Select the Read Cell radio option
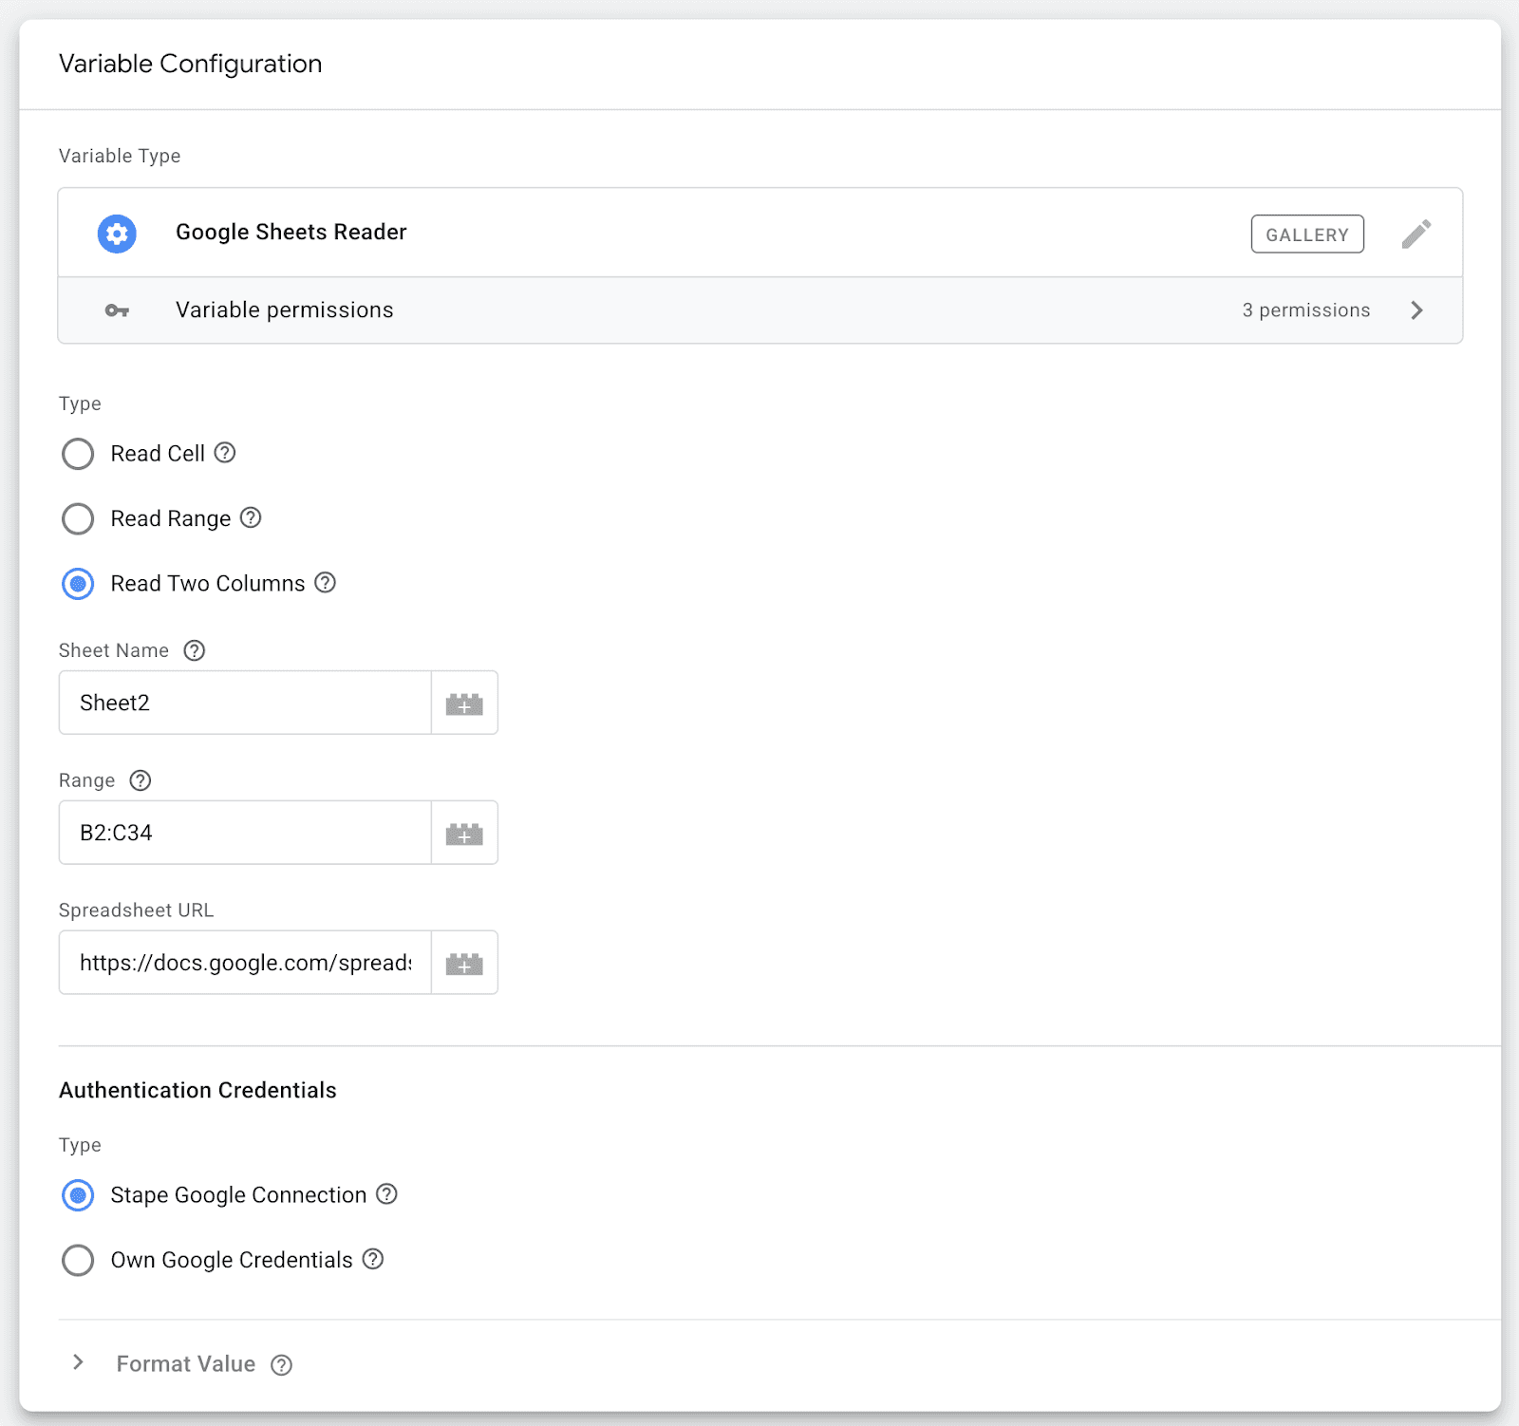The width and height of the screenshot is (1519, 1426). tap(78, 454)
